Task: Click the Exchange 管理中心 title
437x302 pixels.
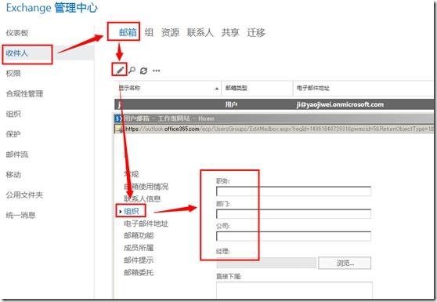Action: [52, 8]
